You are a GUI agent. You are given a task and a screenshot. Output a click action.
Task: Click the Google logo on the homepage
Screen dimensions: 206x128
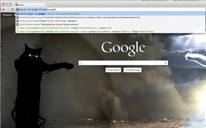tap(123, 49)
